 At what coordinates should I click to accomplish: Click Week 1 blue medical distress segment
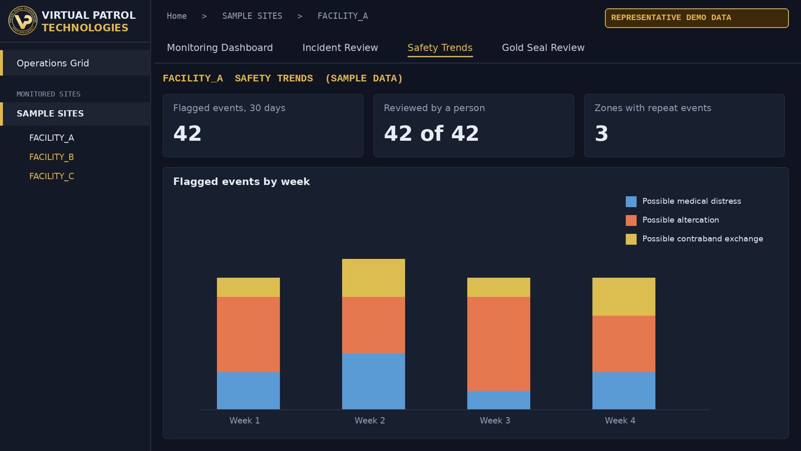tap(248, 391)
